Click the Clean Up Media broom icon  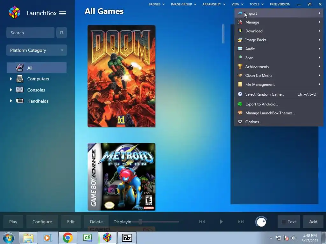coord(240,75)
